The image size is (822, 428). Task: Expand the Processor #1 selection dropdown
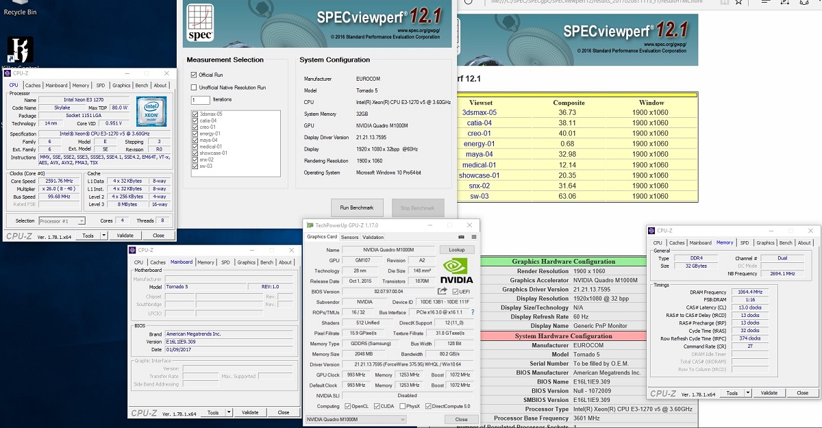pos(82,221)
